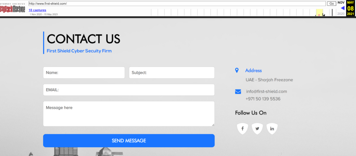Open the Twitter shield icon
The width and height of the screenshot is (356, 156).
point(257,128)
